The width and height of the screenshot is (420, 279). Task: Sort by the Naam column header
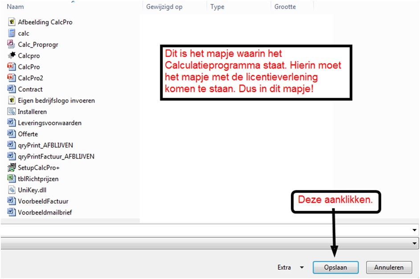(16, 7)
